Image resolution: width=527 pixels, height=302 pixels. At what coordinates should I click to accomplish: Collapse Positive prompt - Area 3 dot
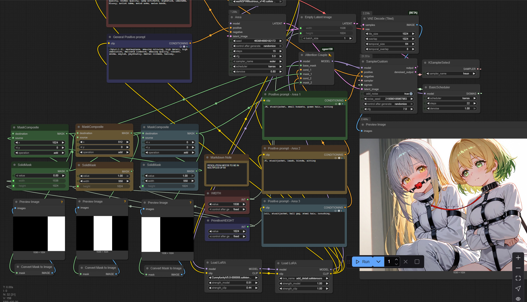pos(265,201)
